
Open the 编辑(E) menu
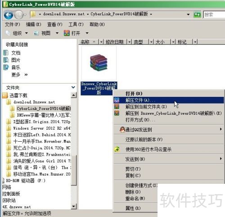click(x=33, y=24)
